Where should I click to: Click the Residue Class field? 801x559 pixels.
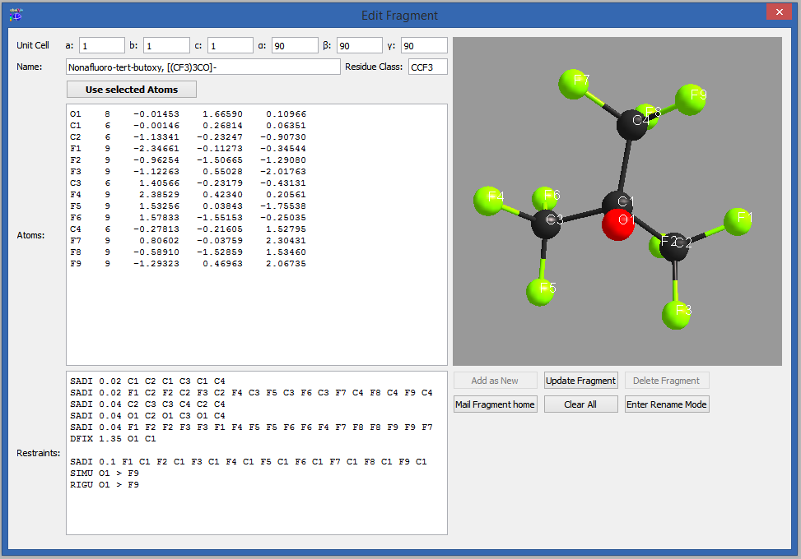[x=427, y=67]
